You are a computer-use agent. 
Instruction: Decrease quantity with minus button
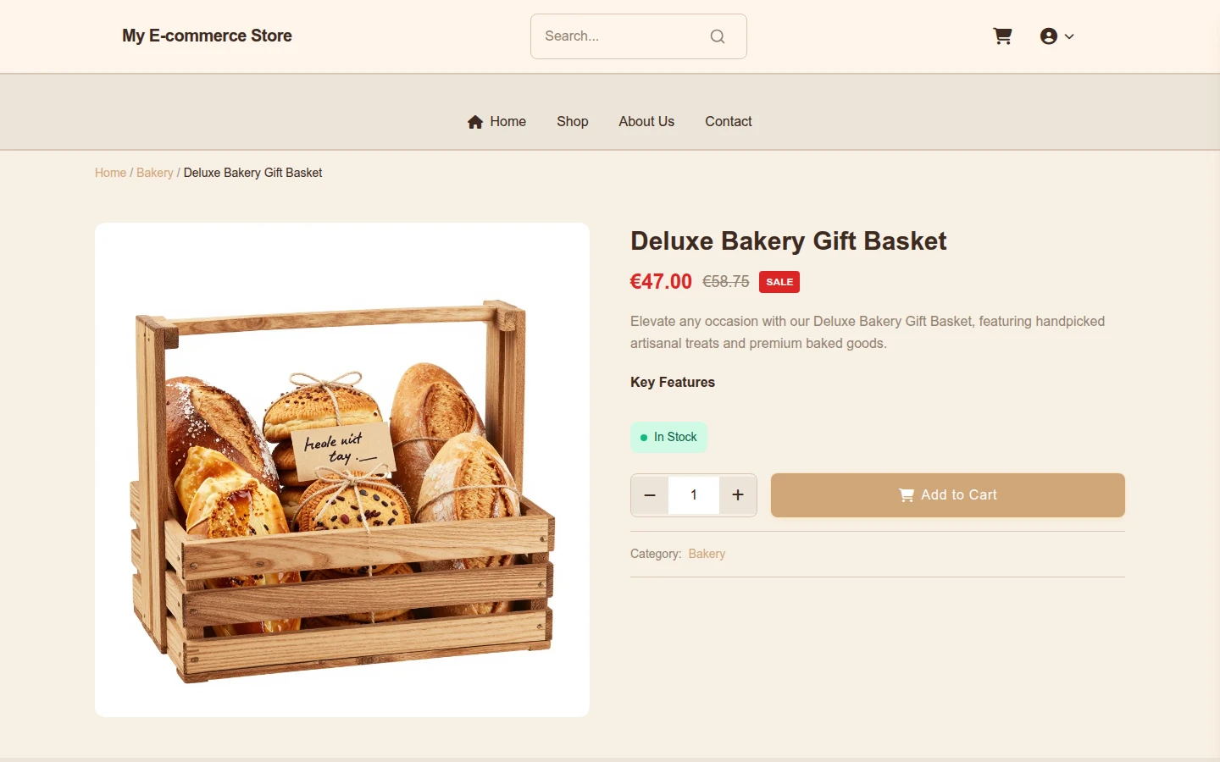650,495
